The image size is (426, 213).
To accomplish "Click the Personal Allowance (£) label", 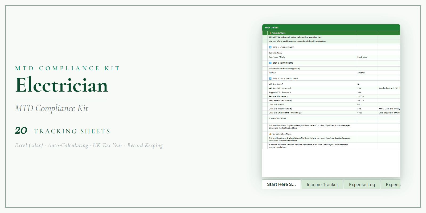I will click(x=279, y=96).
